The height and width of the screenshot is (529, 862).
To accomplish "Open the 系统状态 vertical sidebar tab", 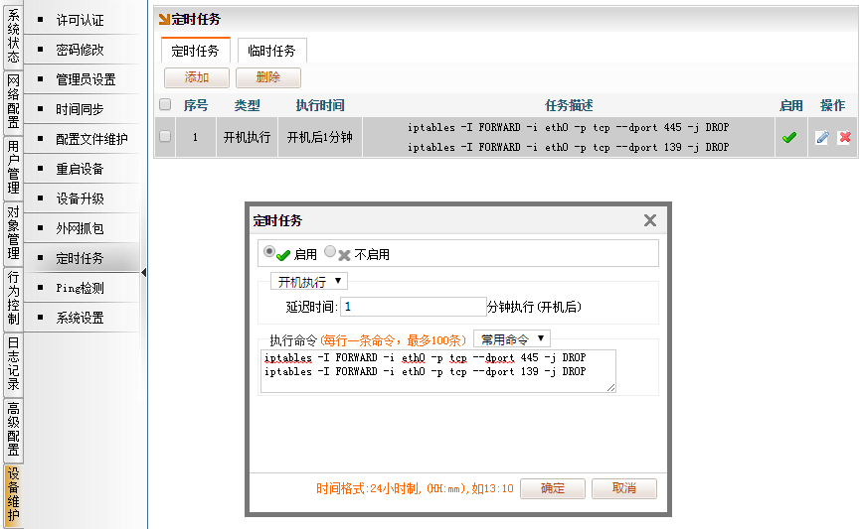I will click(x=13, y=37).
